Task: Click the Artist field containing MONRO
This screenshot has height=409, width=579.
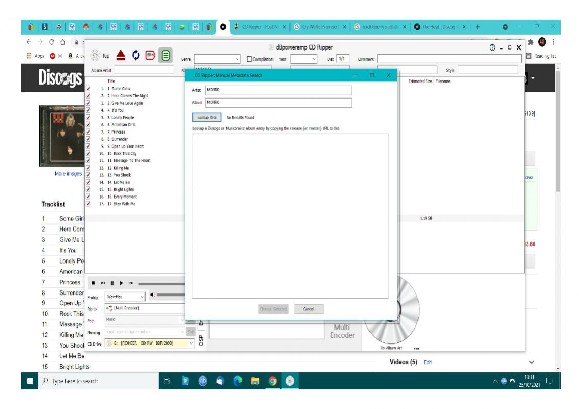Action: (278, 90)
